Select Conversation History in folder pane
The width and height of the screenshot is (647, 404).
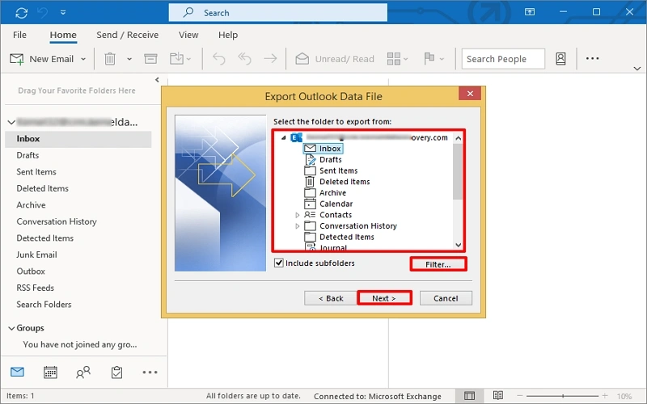(57, 221)
